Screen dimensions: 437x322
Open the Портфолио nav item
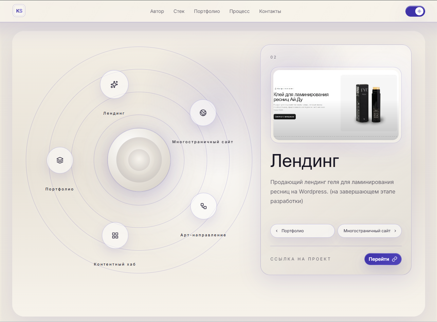pyautogui.click(x=207, y=11)
